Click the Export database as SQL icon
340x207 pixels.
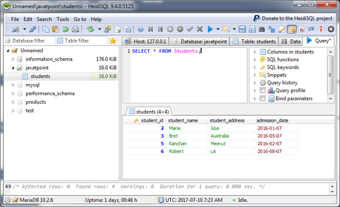point(118,29)
